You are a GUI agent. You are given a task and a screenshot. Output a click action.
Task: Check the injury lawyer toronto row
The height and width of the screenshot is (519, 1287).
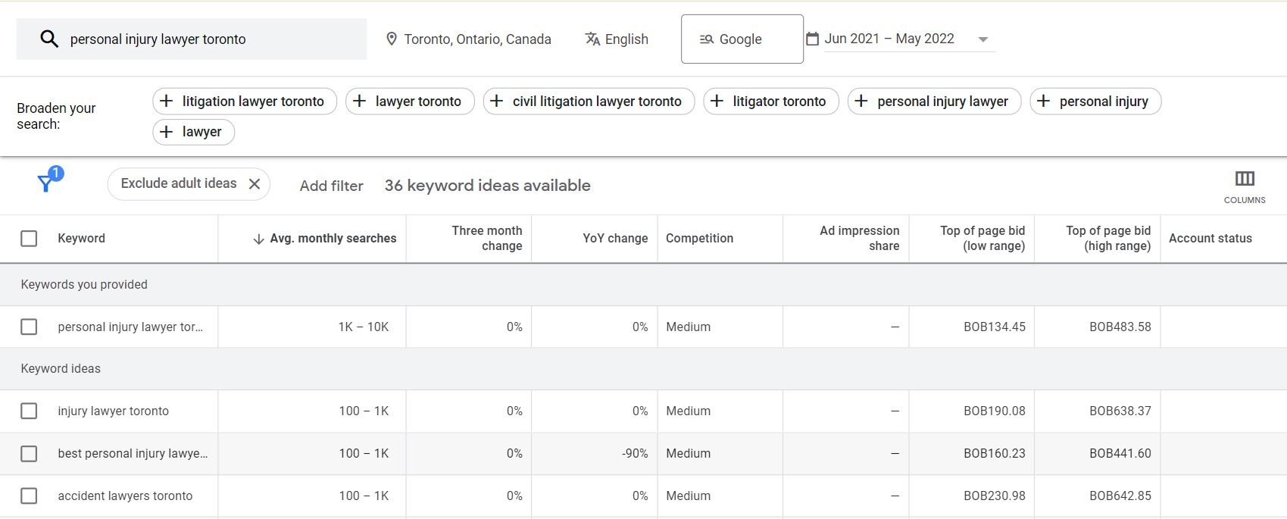29,411
